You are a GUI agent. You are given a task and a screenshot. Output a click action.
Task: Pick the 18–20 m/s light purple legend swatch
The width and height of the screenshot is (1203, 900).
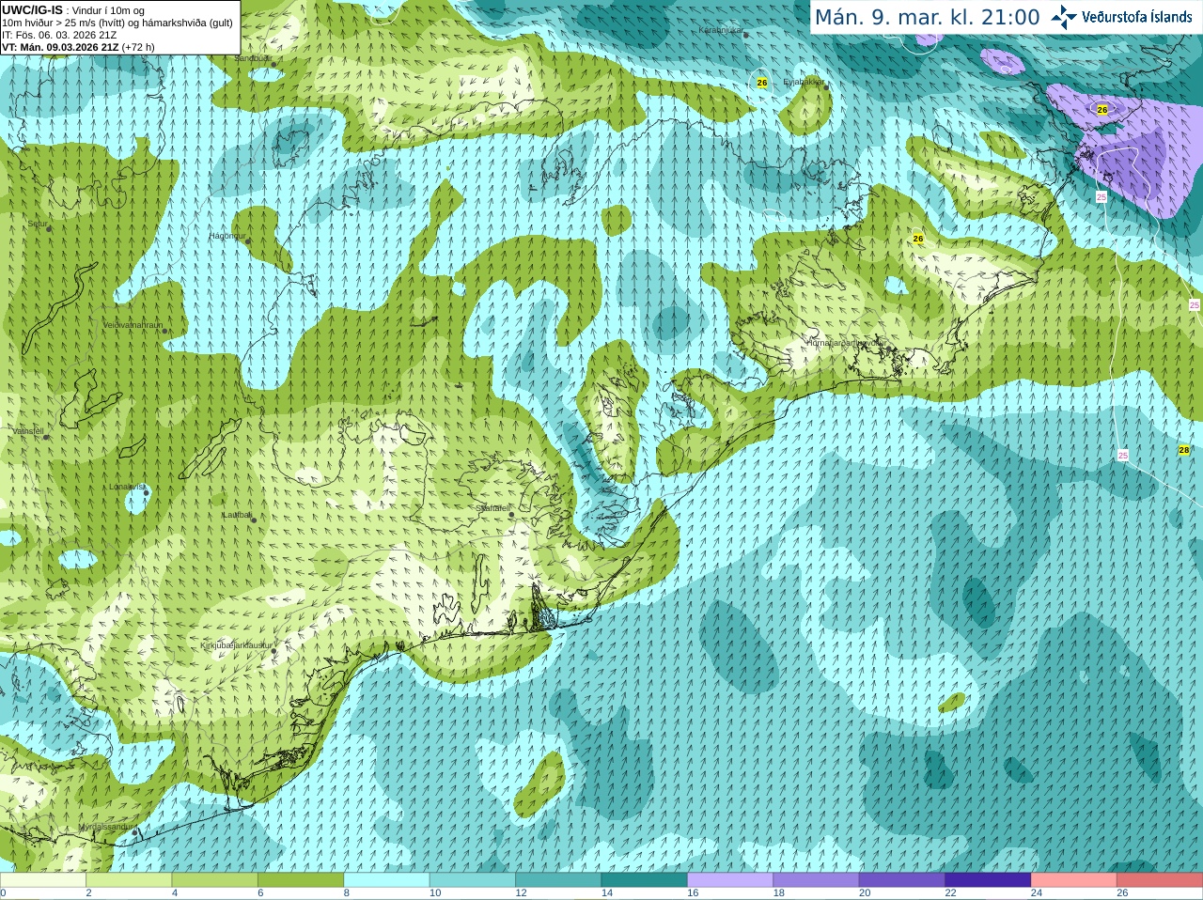coord(816,880)
